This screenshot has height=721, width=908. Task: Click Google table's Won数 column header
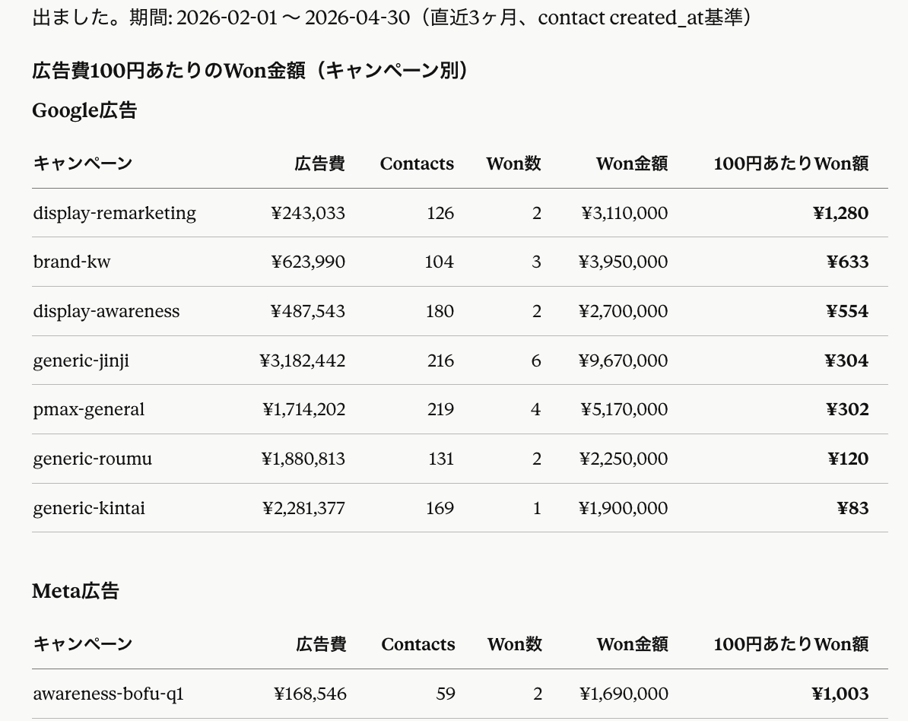[513, 164]
